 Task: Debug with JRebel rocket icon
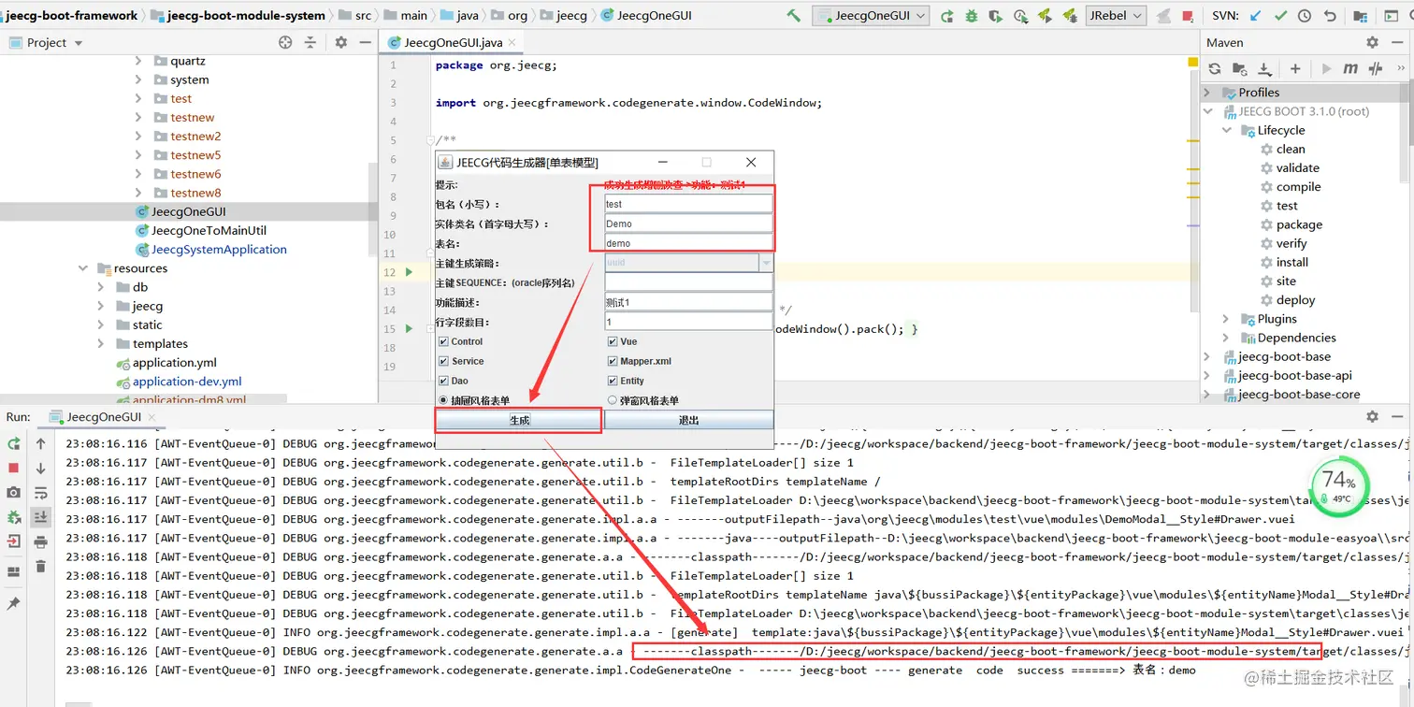tap(1069, 16)
